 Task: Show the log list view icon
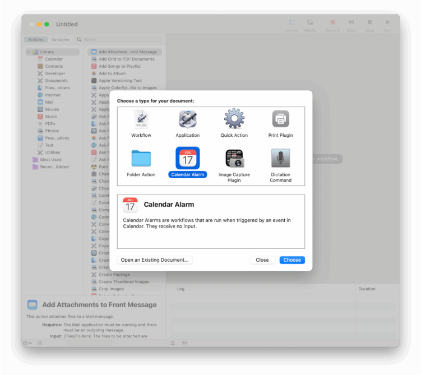[172, 343]
